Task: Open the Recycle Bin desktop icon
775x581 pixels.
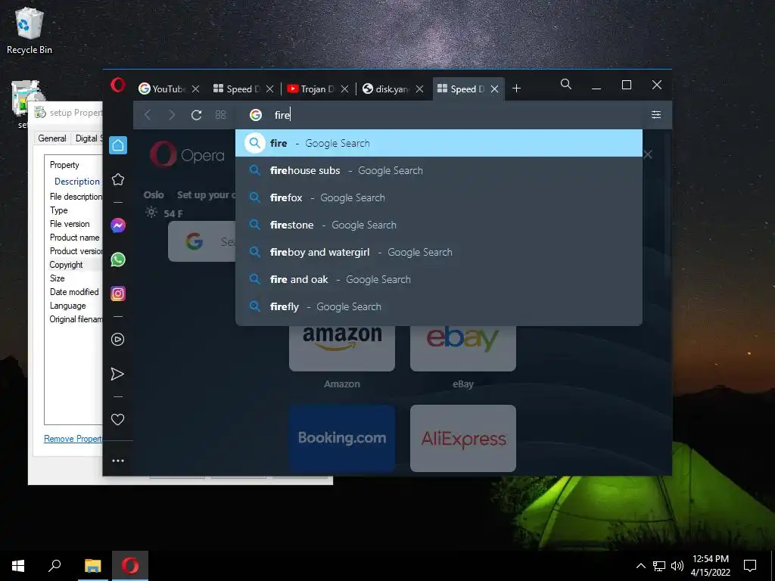Action: [x=30, y=30]
